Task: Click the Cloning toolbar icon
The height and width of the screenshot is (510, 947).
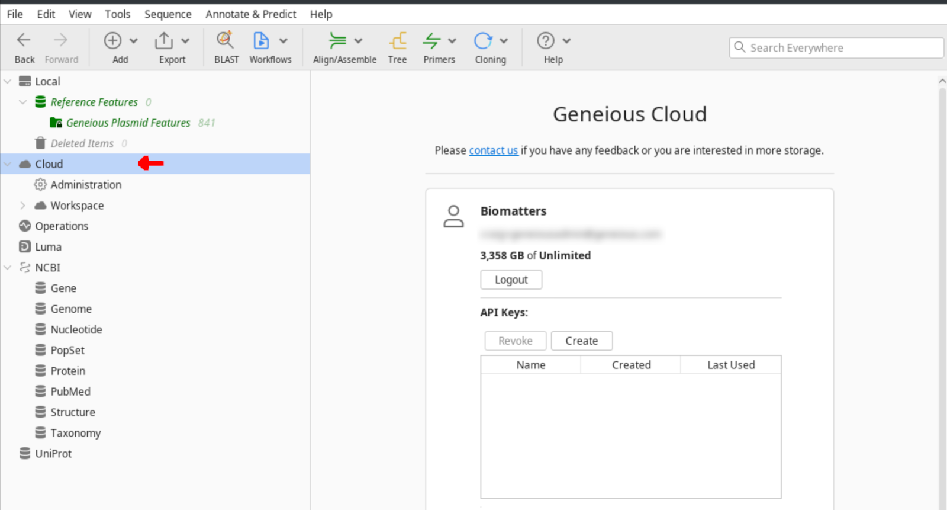Action: (483, 40)
